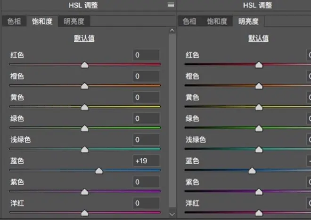Click the 黄色 saturation value field
Screen dimensions: 311x220
(147, 97)
